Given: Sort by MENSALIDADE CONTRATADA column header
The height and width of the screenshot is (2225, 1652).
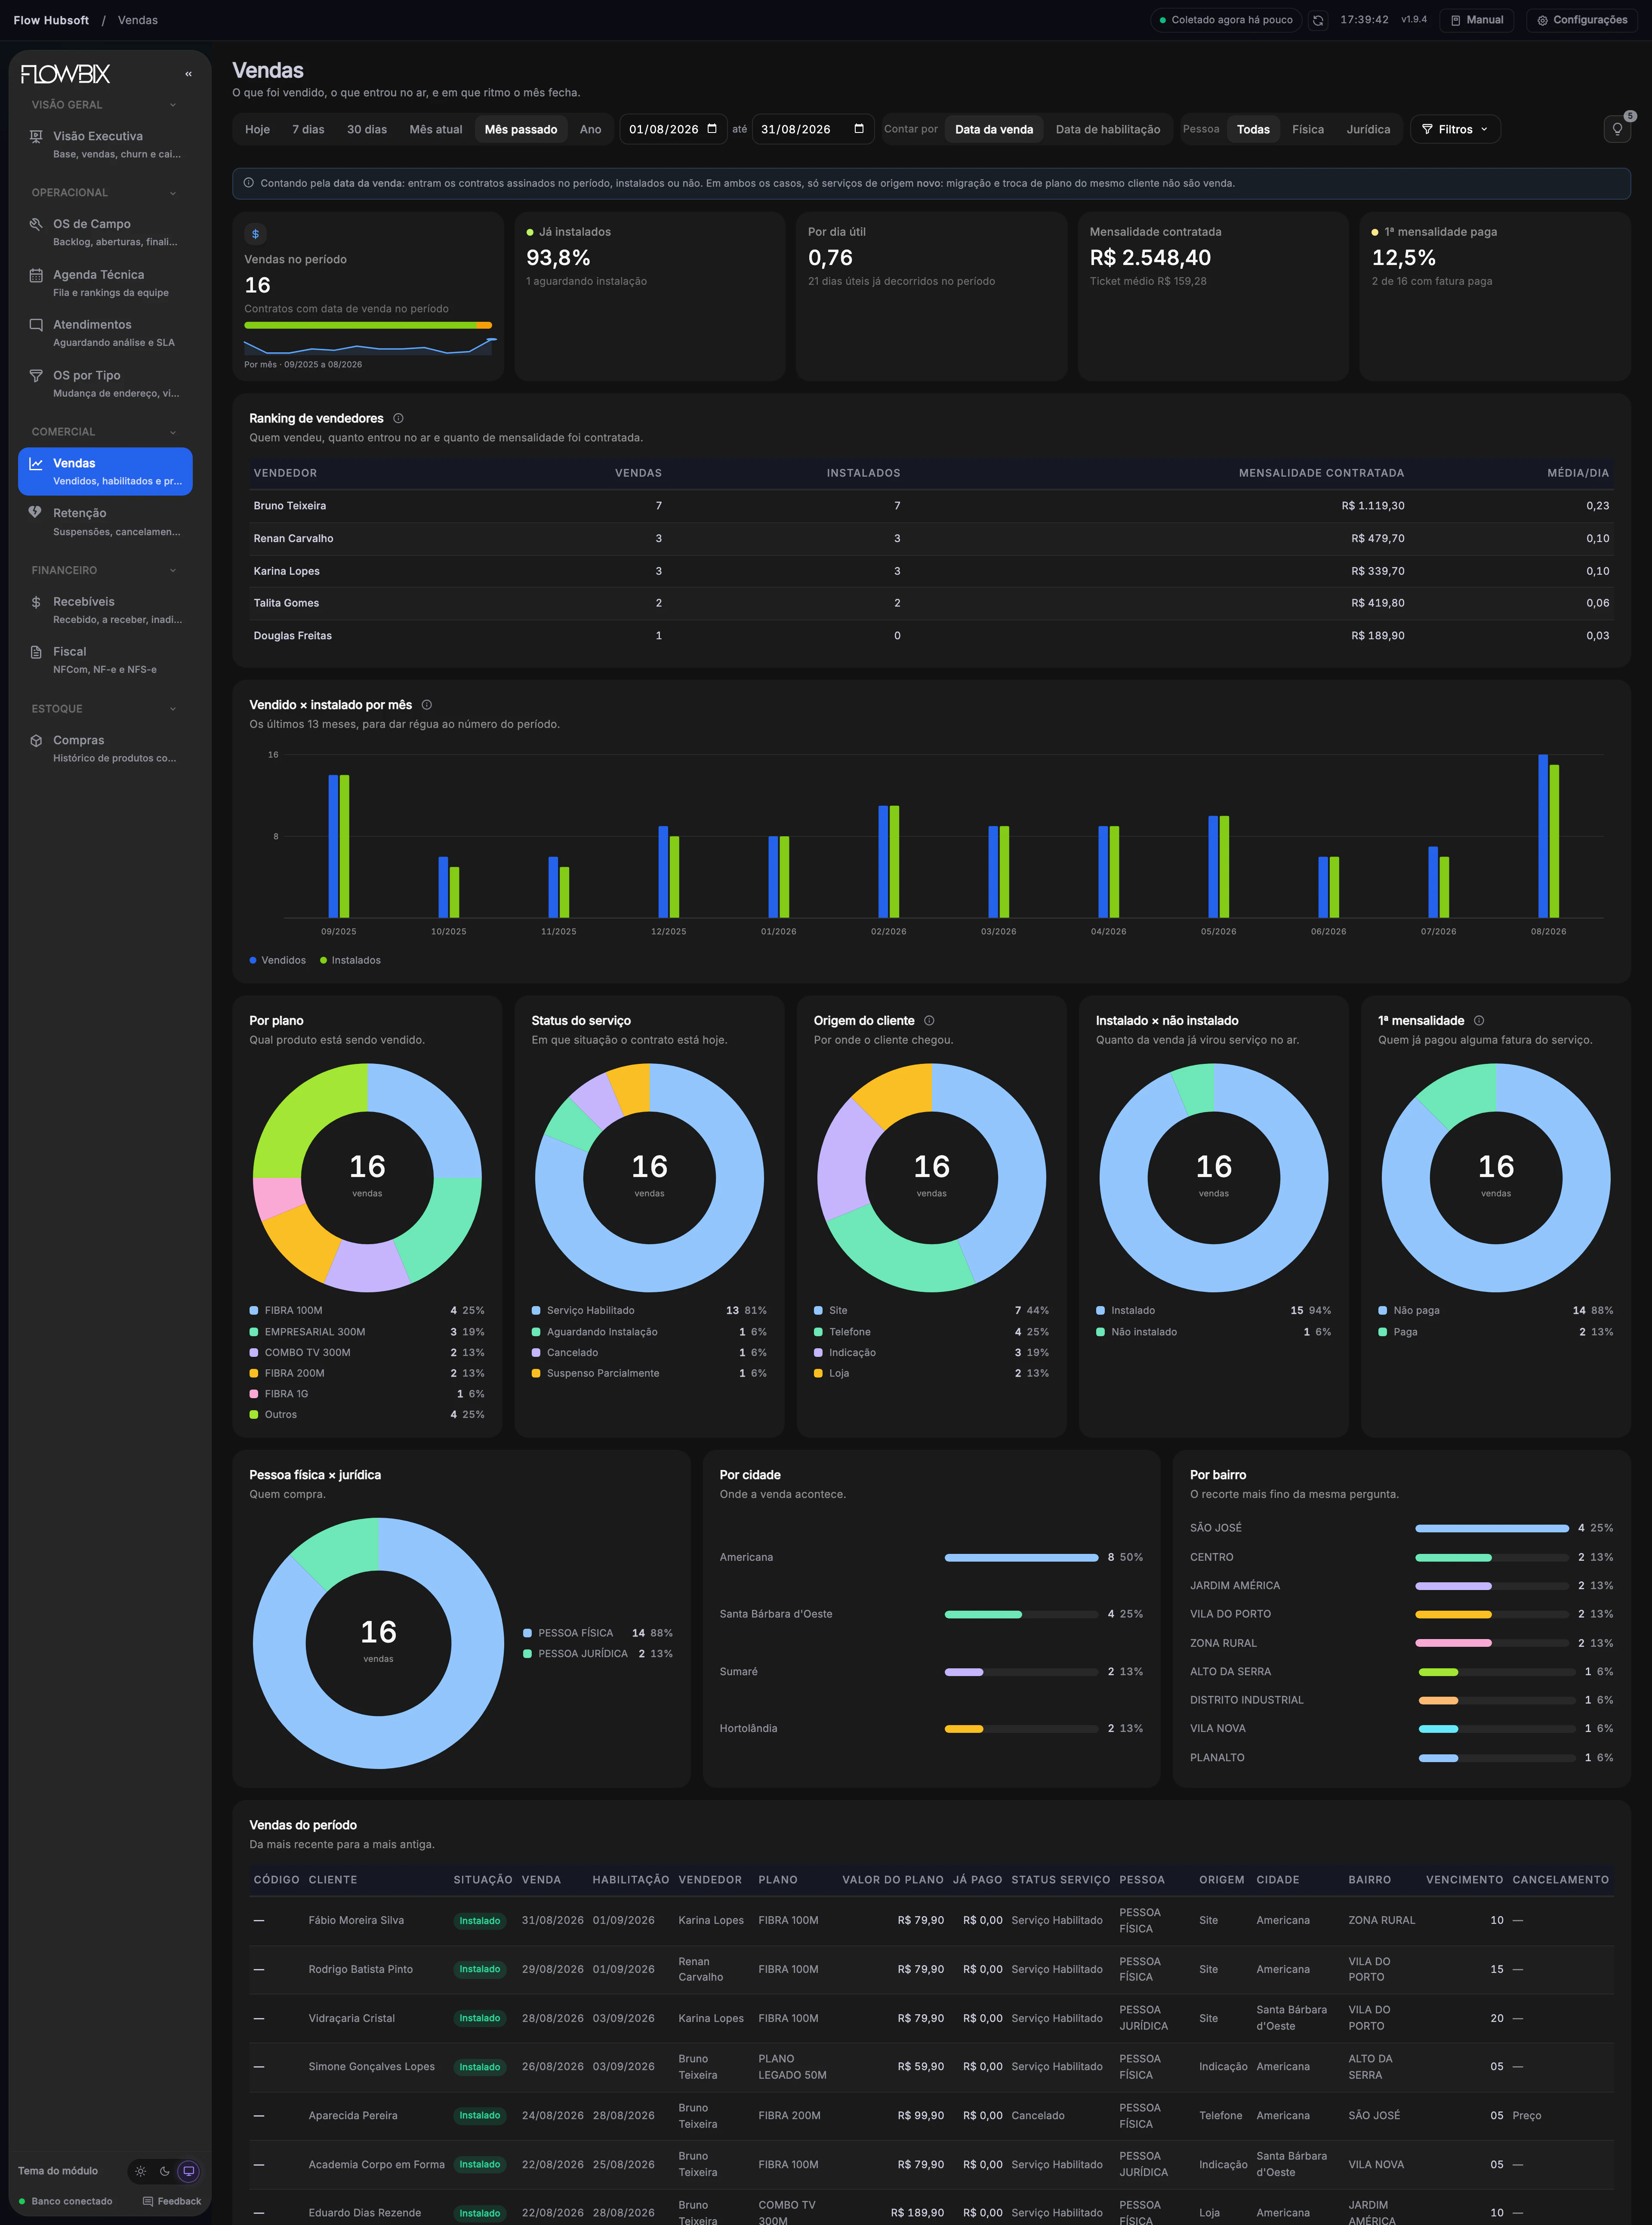Looking at the screenshot, I should click(x=1321, y=473).
